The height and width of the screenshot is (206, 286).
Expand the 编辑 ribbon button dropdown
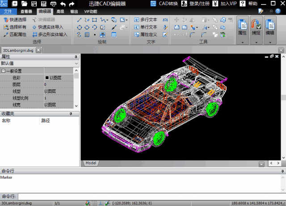pyautogui.click(x=270, y=42)
